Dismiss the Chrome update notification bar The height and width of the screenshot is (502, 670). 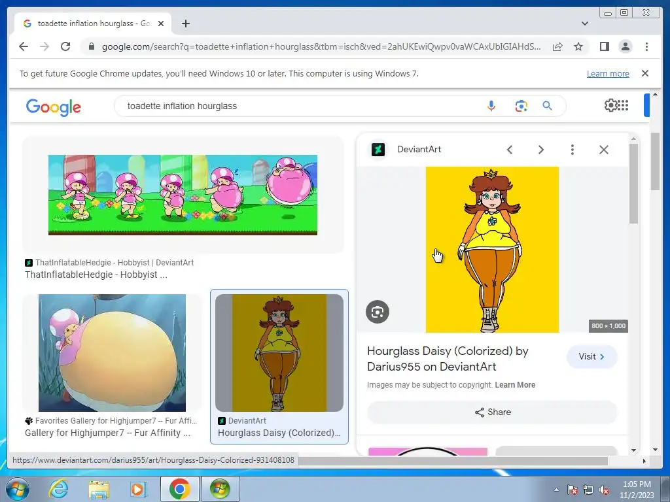click(x=645, y=73)
